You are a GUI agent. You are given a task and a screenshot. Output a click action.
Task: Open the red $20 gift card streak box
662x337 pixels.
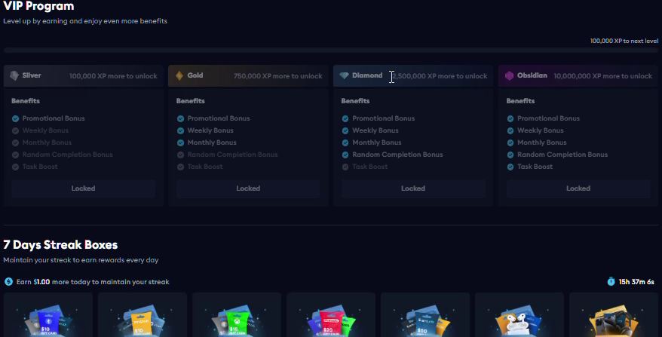330,314
